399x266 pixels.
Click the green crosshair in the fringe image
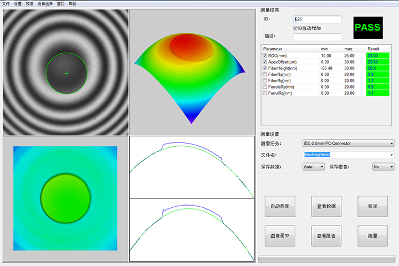[66, 74]
